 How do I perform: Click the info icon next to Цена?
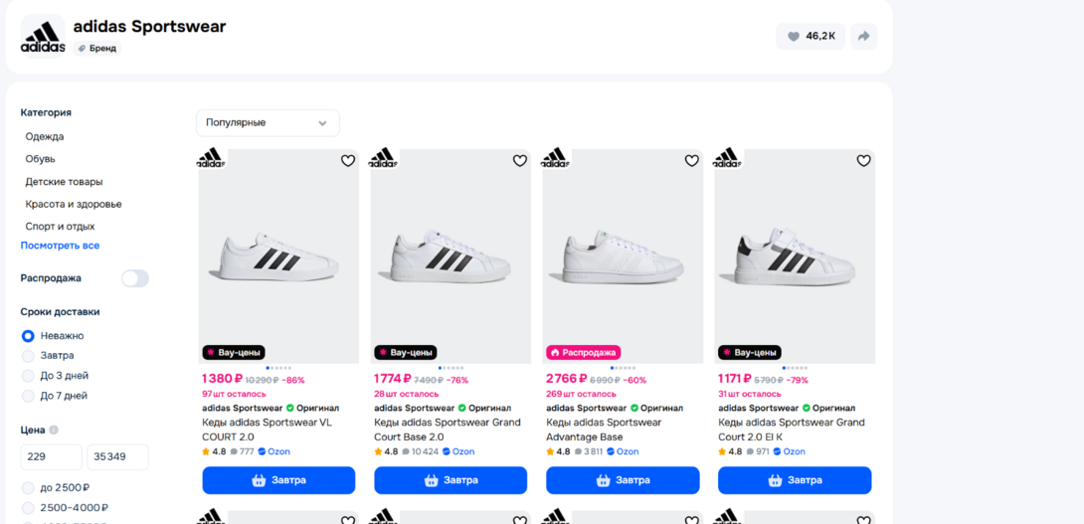click(x=54, y=431)
